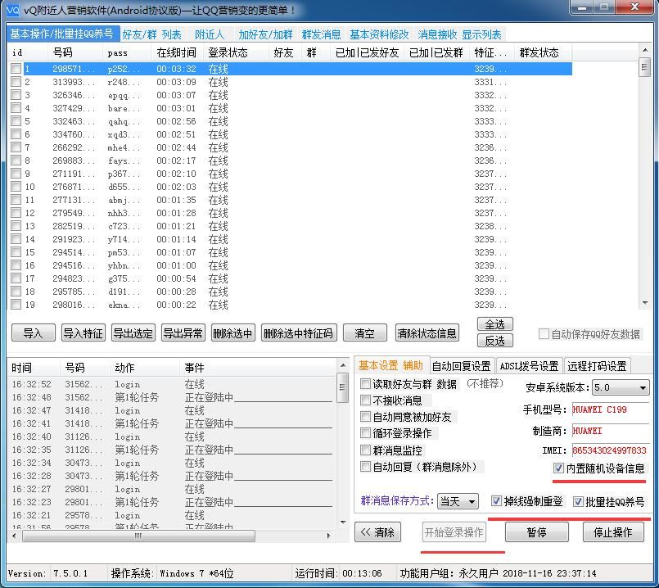Switch to 基本操作/批量挂QQ养号 tab
The height and width of the screenshot is (588, 659).
[62, 34]
